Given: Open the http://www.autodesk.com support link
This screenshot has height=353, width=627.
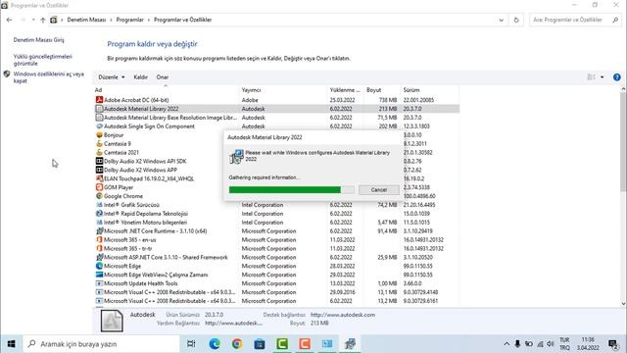Looking at the screenshot, I should [343, 315].
